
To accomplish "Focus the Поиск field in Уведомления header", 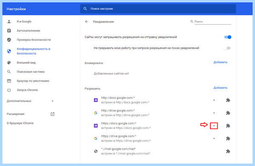I will pyautogui.click(x=213, y=22).
